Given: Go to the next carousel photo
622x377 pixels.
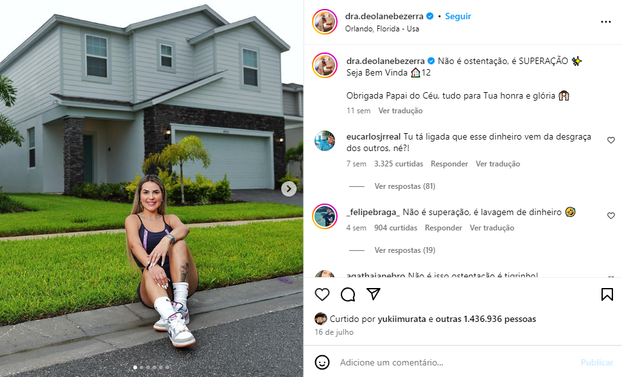Looking at the screenshot, I should (289, 189).
